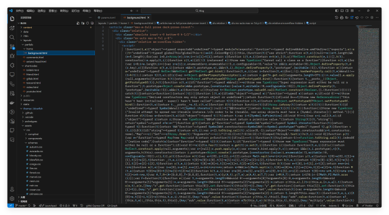Switch to params.toml tab
The image size is (389, 215).
pos(107,18)
